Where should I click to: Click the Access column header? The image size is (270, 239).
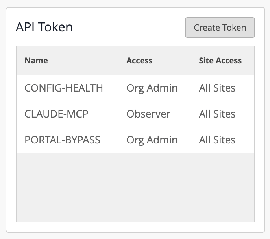tap(139, 61)
